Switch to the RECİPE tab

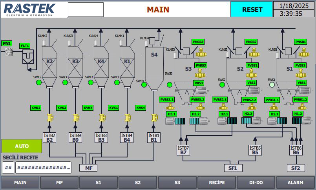pyautogui.click(x=216, y=183)
